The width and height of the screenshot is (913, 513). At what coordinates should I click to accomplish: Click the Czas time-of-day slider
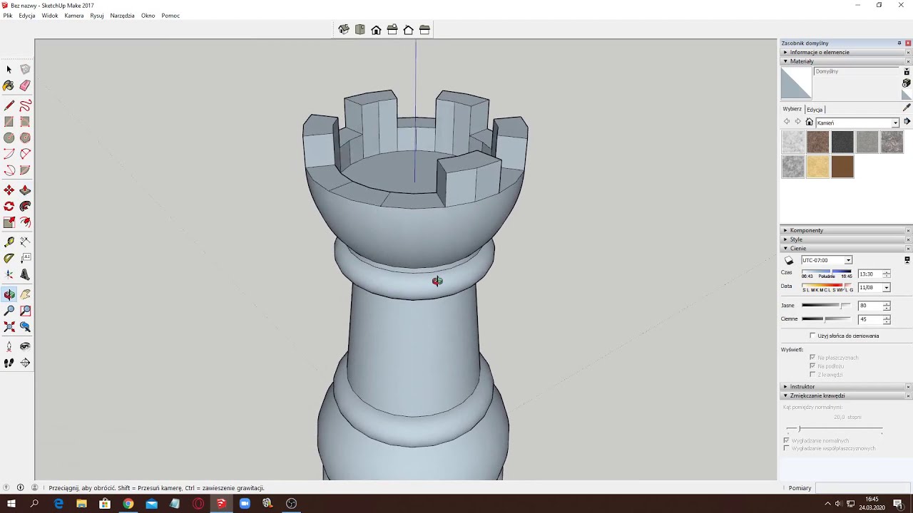pyautogui.click(x=827, y=273)
